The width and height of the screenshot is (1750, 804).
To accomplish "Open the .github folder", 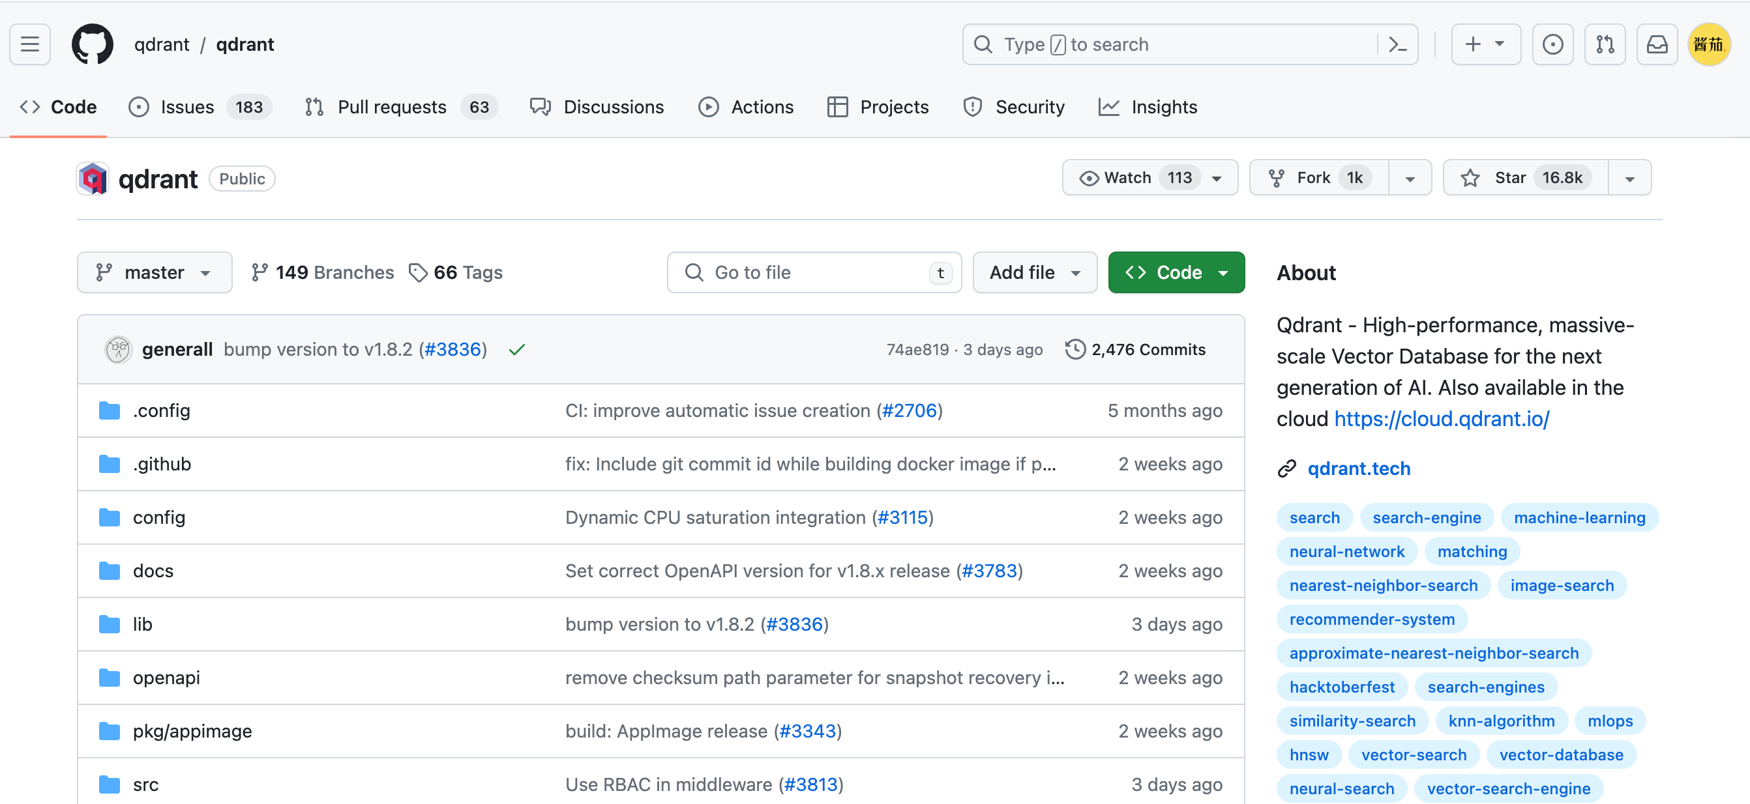I will (162, 465).
